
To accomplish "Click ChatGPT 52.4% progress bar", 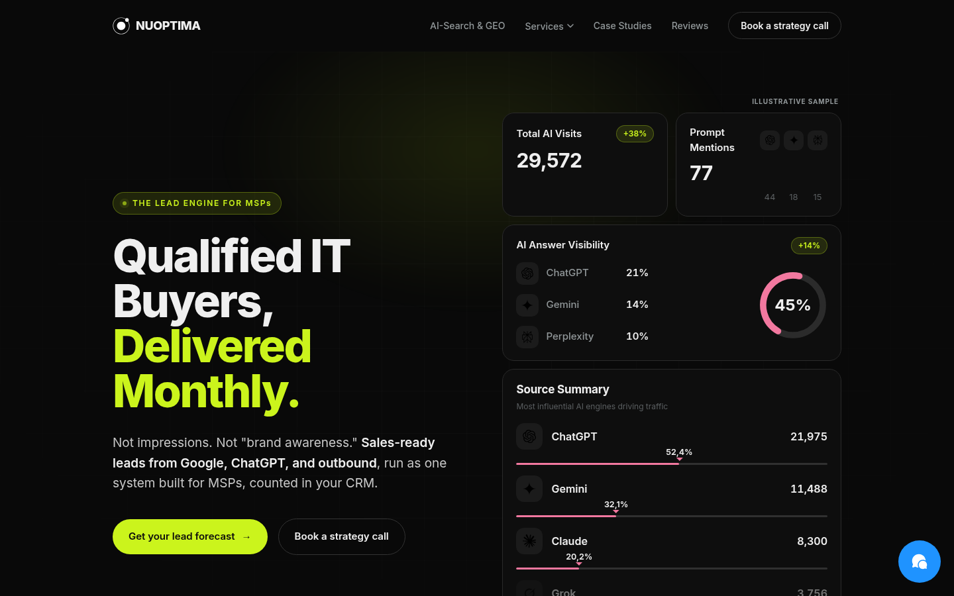I will pos(672,464).
